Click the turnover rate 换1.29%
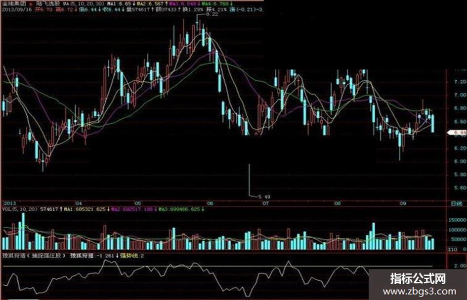This screenshot has width=467, height=300. tap(193, 9)
